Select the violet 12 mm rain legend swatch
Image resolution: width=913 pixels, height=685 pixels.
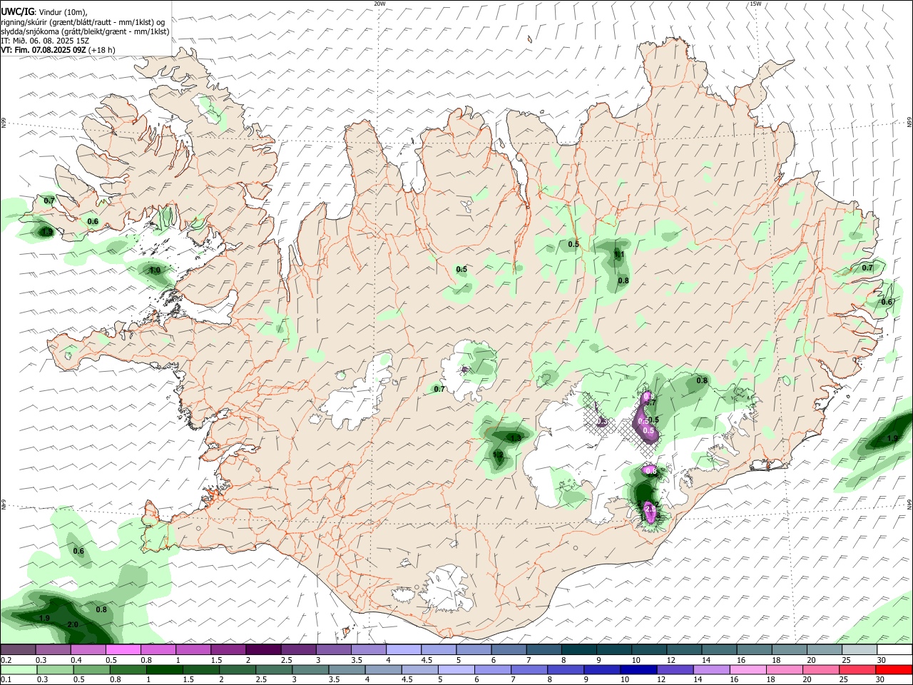pyautogui.click(x=674, y=669)
